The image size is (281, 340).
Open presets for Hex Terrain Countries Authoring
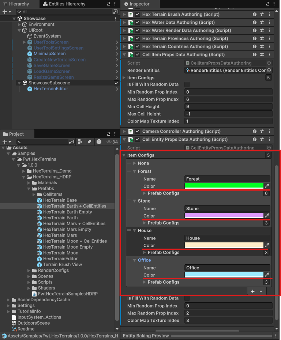[x=262, y=46]
